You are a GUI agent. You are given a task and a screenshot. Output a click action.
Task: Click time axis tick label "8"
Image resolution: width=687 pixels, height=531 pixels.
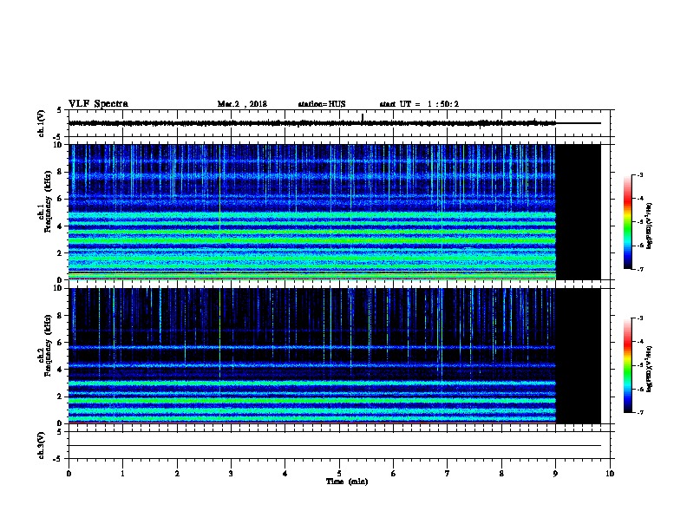tap(501, 474)
